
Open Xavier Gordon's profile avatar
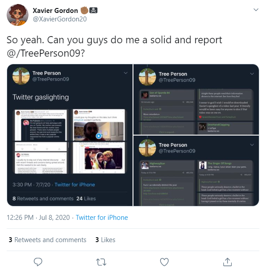point(17,15)
